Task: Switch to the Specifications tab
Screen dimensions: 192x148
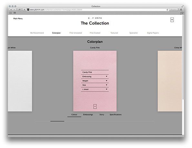Action: 116,114
